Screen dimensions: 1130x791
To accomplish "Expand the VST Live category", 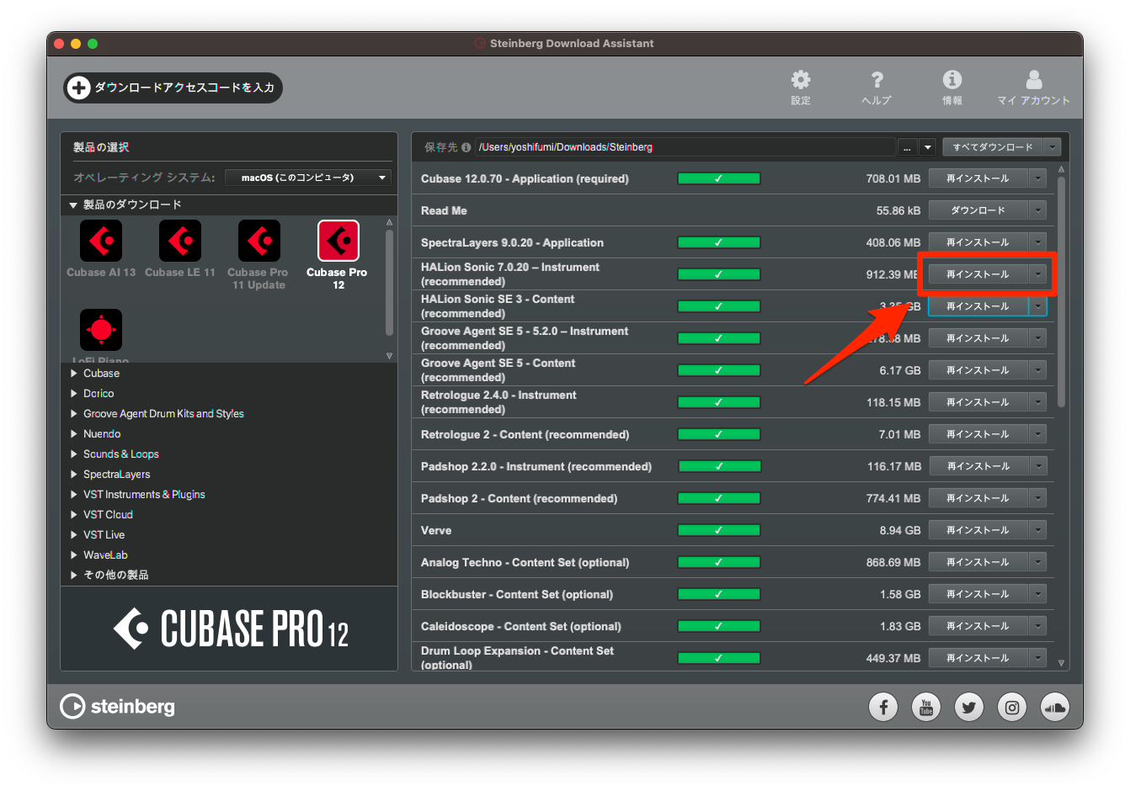I will (x=74, y=535).
